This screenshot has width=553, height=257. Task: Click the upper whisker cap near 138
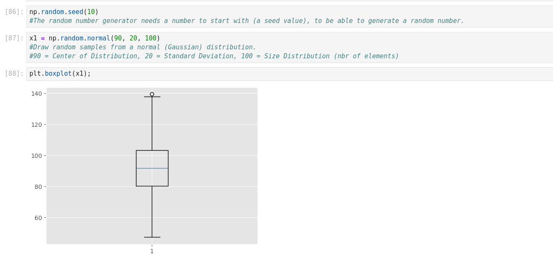(x=152, y=97)
